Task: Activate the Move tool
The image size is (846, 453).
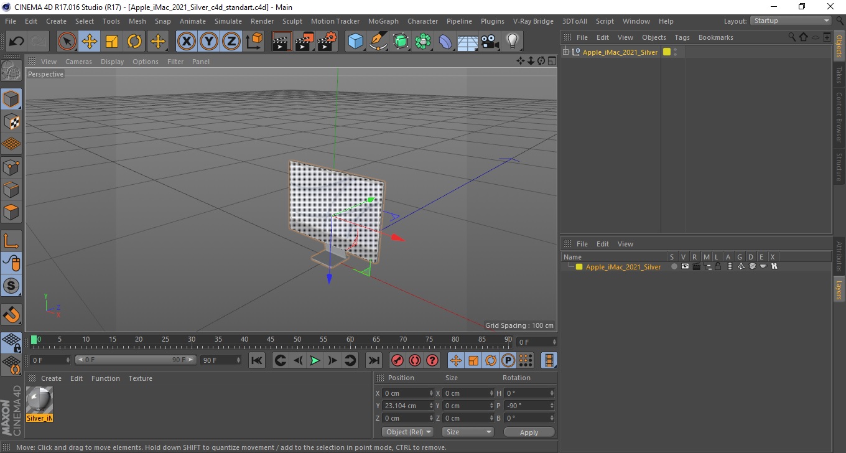Action: (x=90, y=42)
